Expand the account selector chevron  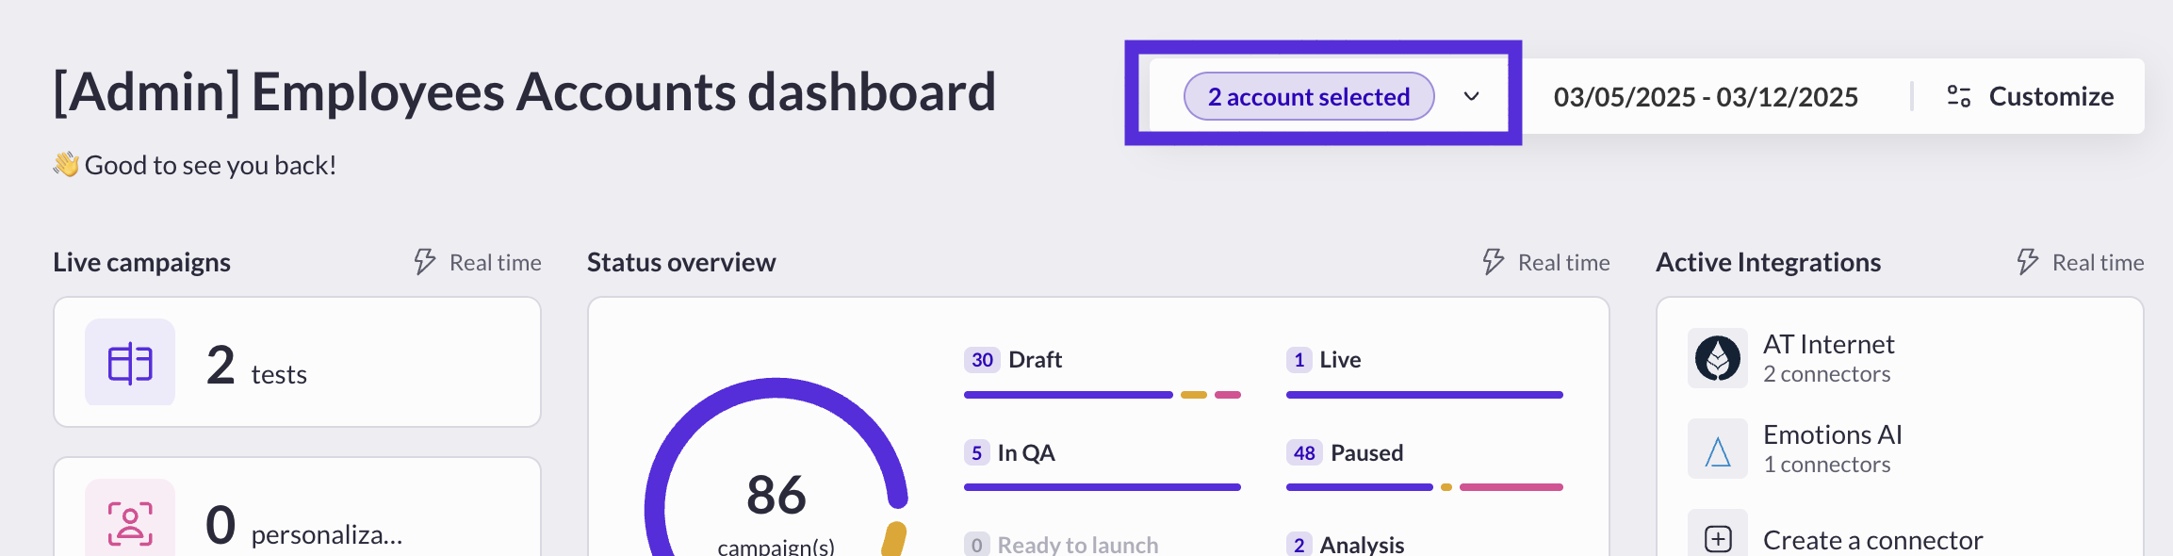tap(1471, 96)
